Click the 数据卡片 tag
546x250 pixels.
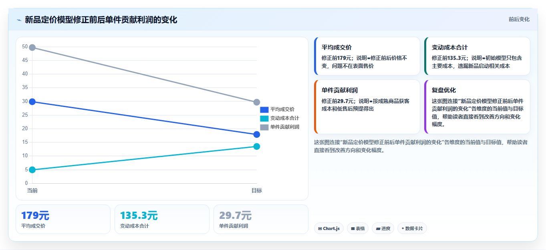pyautogui.click(x=412, y=228)
